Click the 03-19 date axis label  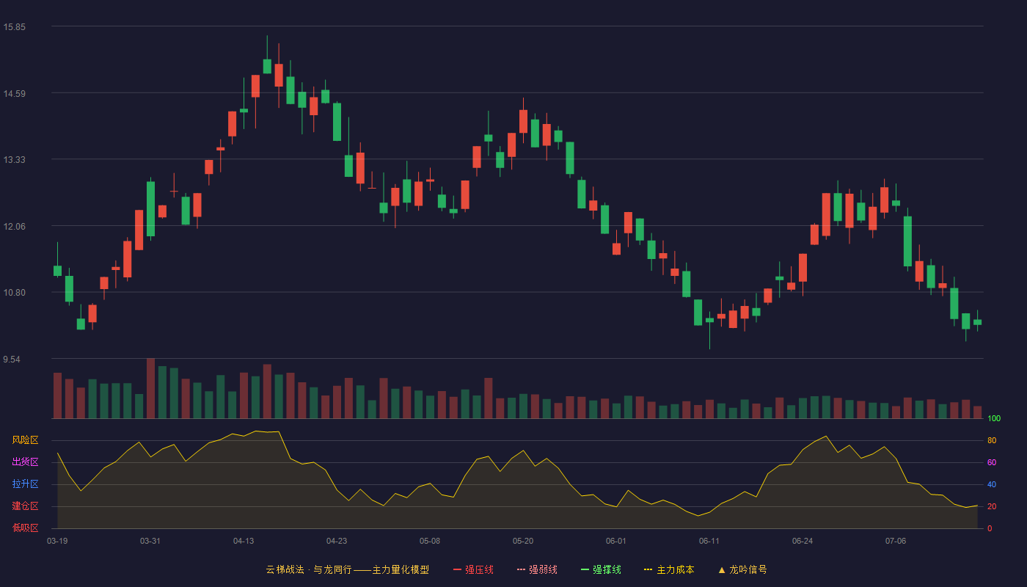57,541
